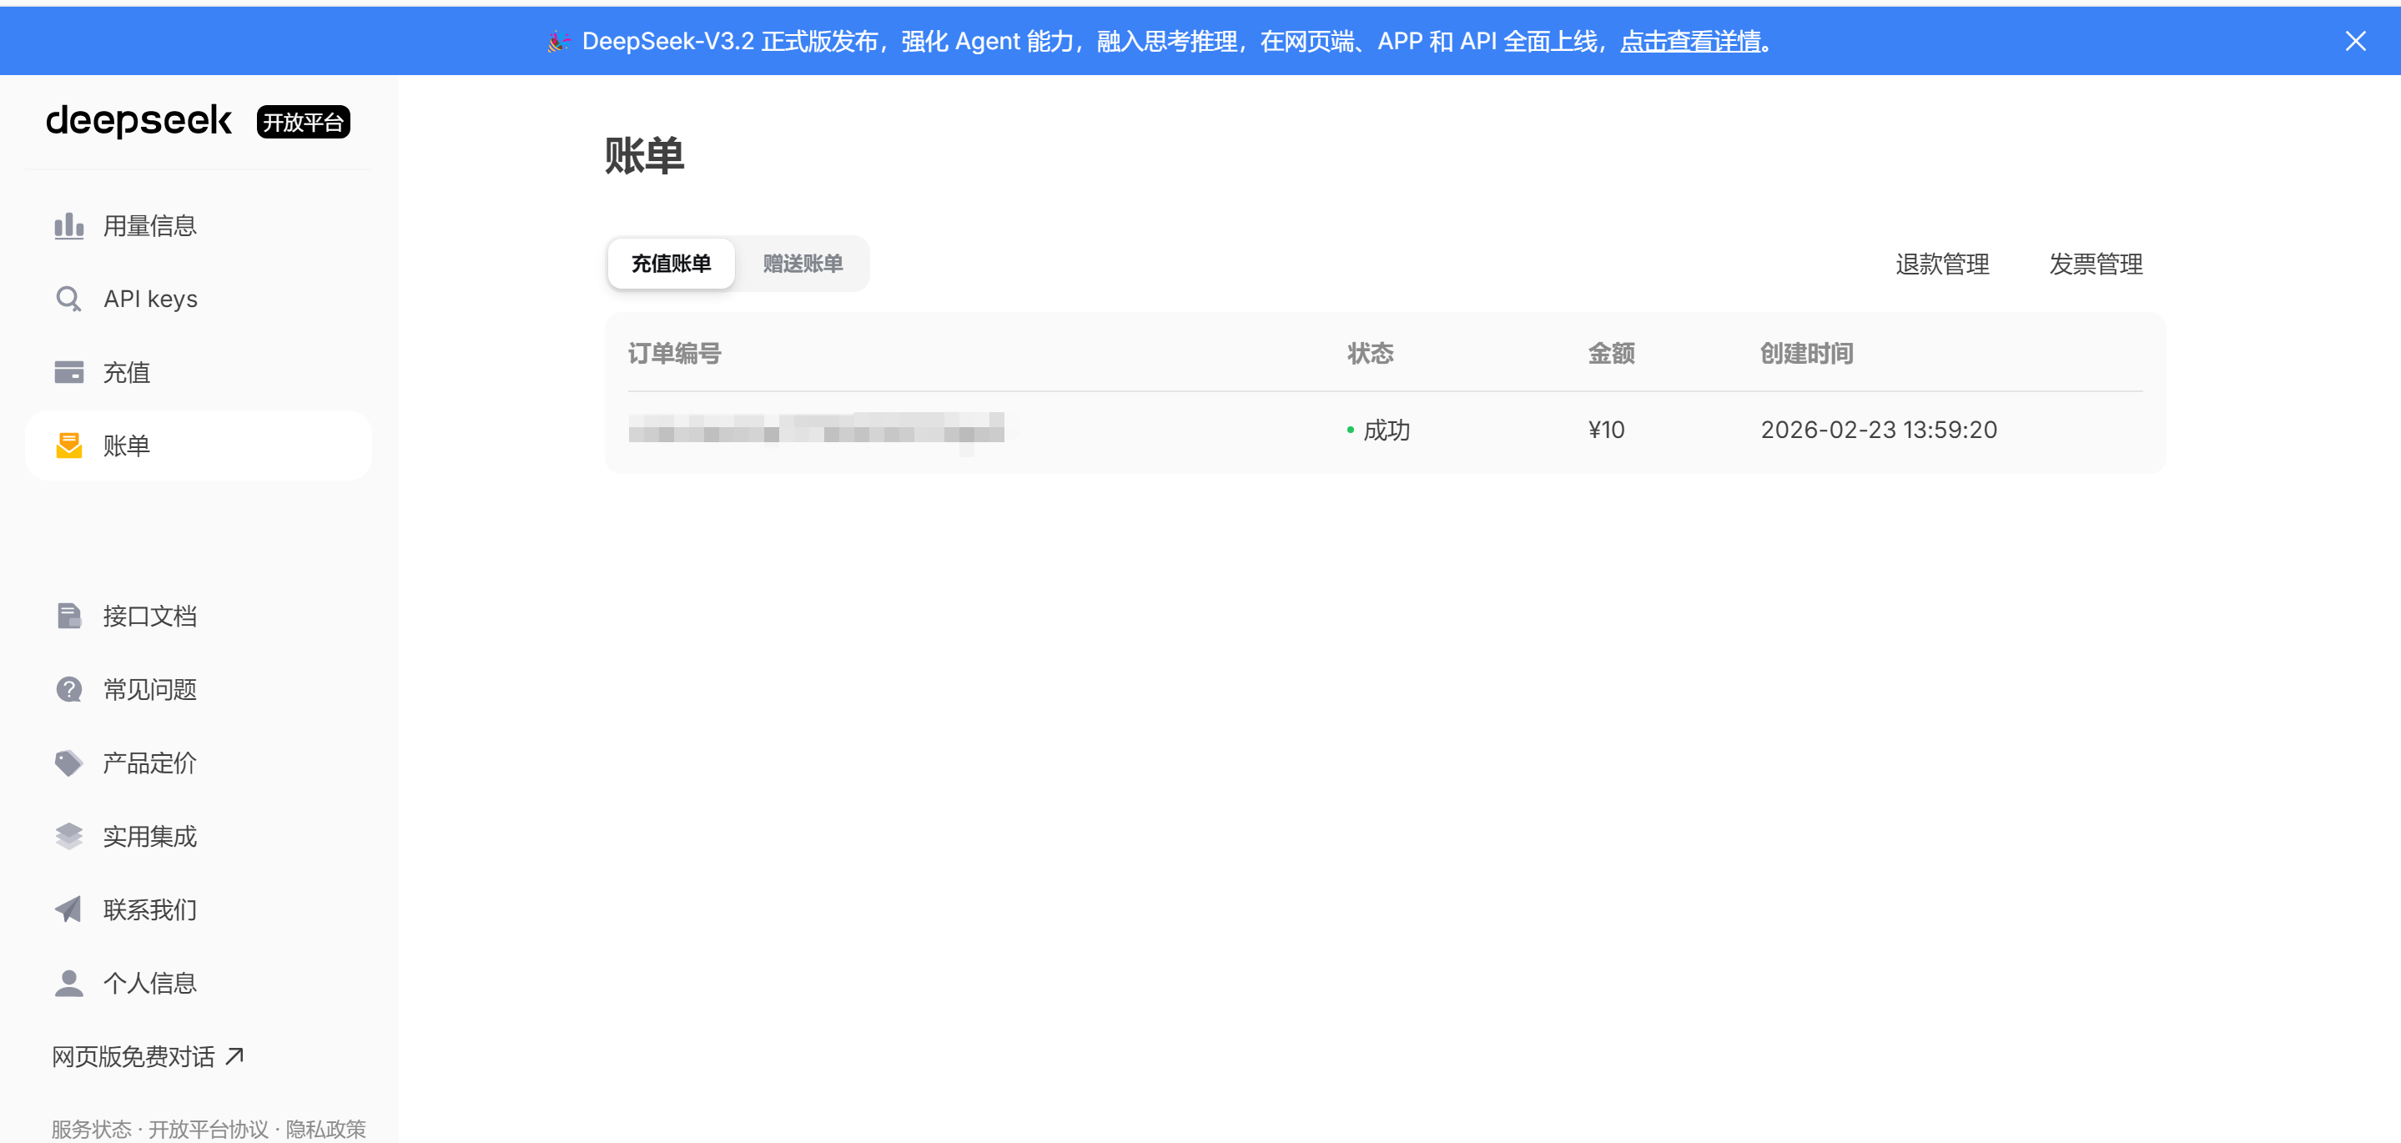2401x1143 pixels.
Task: Click the 充值 card icon
Action: point(69,372)
